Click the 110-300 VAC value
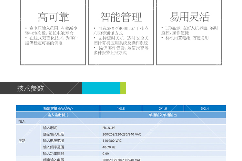This screenshot has width=242, height=161. coord(112,141)
